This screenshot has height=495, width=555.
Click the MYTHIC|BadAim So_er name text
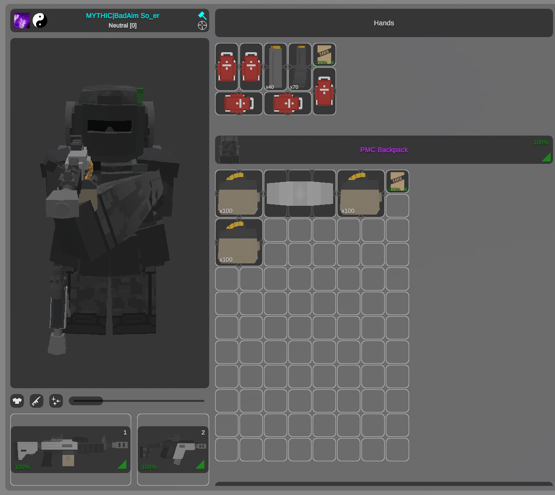pyautogui.click(x=122, y=16)
